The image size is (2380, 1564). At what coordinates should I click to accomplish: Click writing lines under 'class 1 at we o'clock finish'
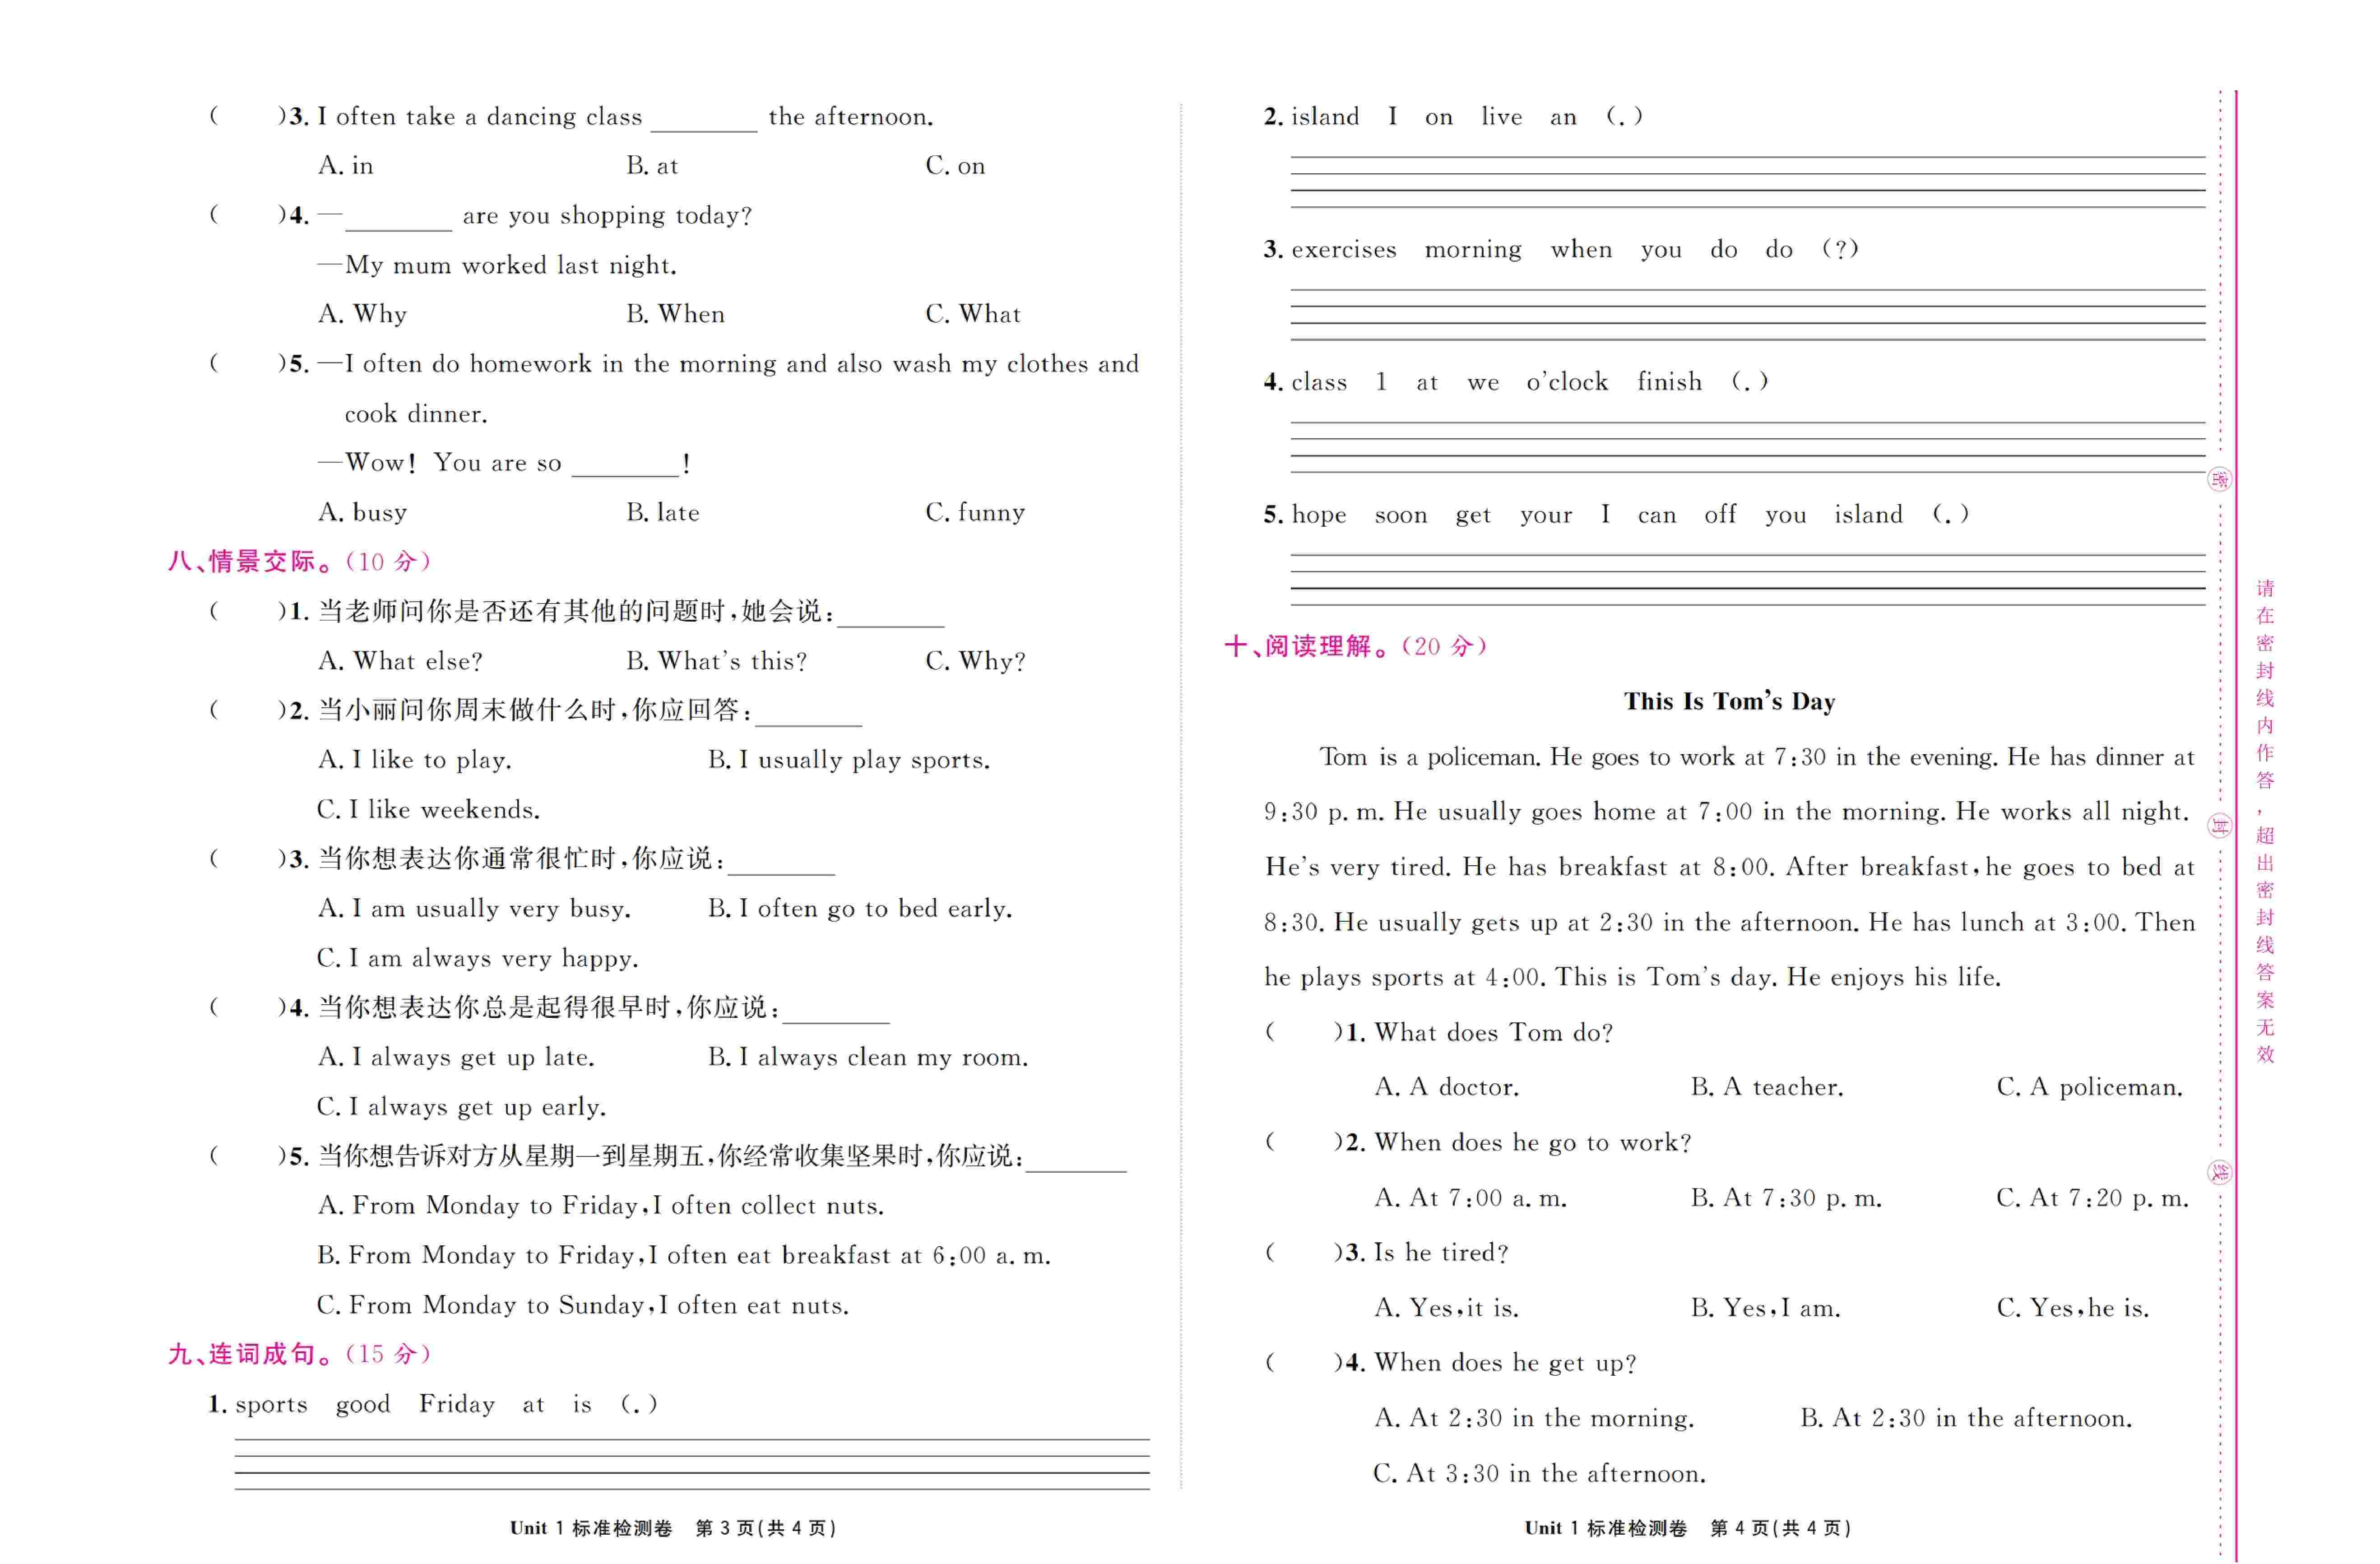(x=1748, y=447)
